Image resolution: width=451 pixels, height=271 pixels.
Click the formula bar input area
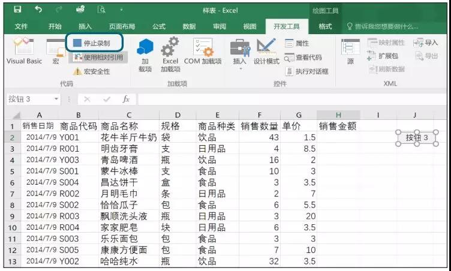pyautogui.click(x=292, y=100)
